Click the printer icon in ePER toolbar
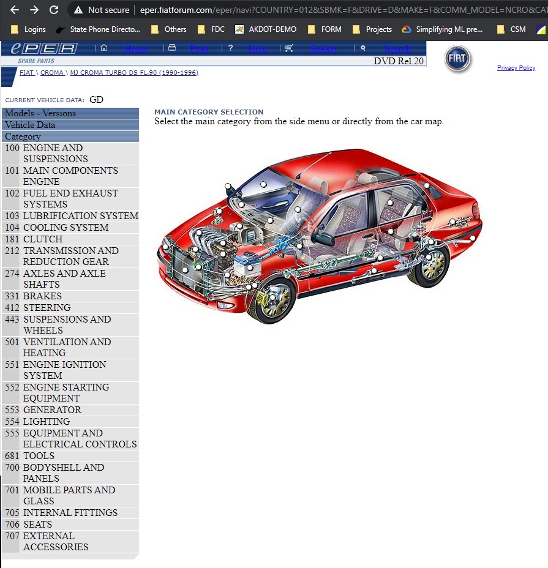 (x=172, y=48)
